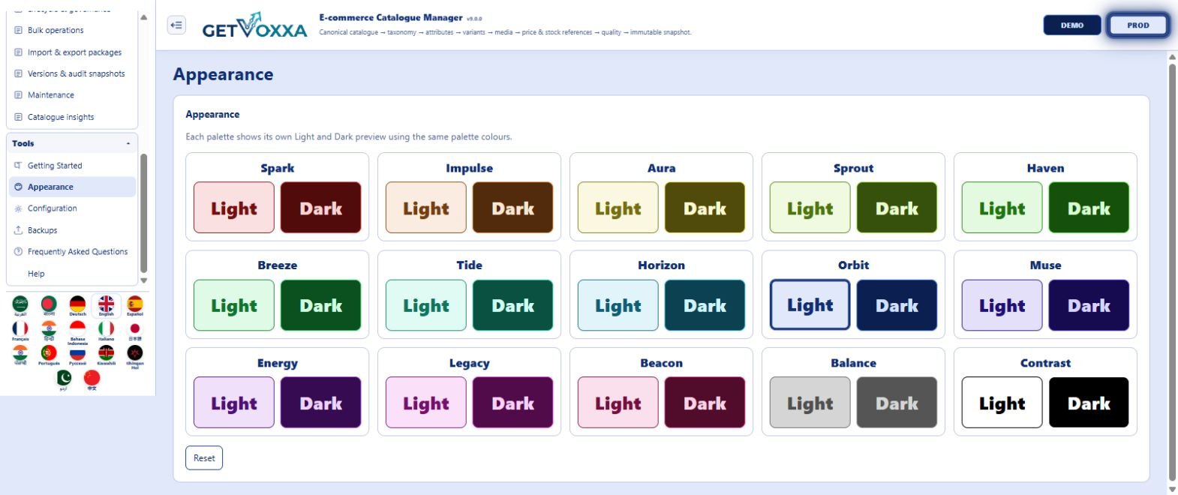Viewport: 1178px width, 495px height.
Task: Choose Impulse Light theme
Action: coord(426,208)
